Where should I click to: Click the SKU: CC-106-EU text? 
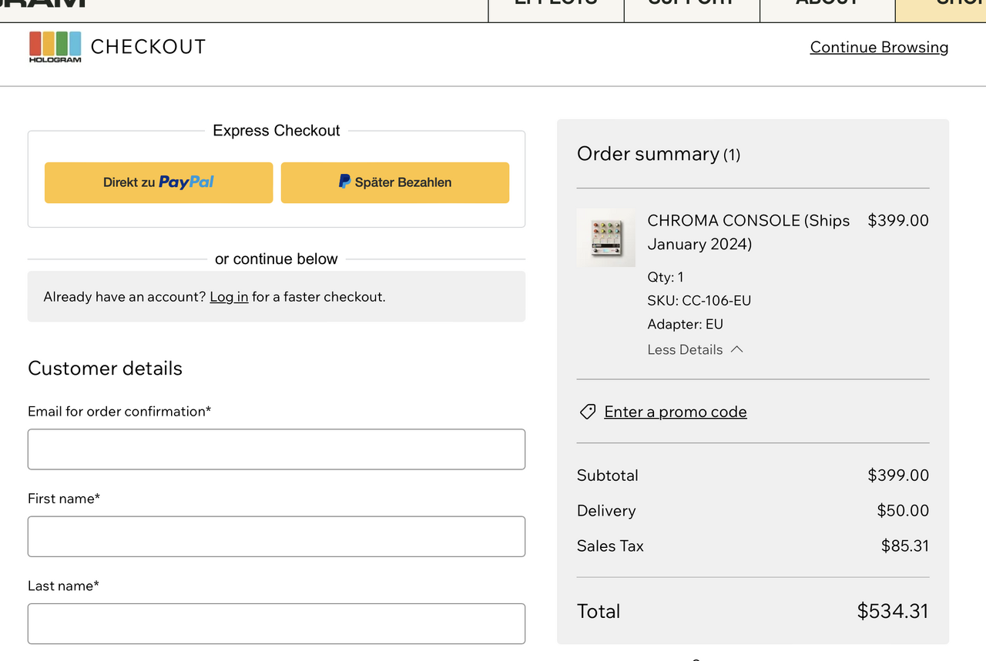coord(699,300)
